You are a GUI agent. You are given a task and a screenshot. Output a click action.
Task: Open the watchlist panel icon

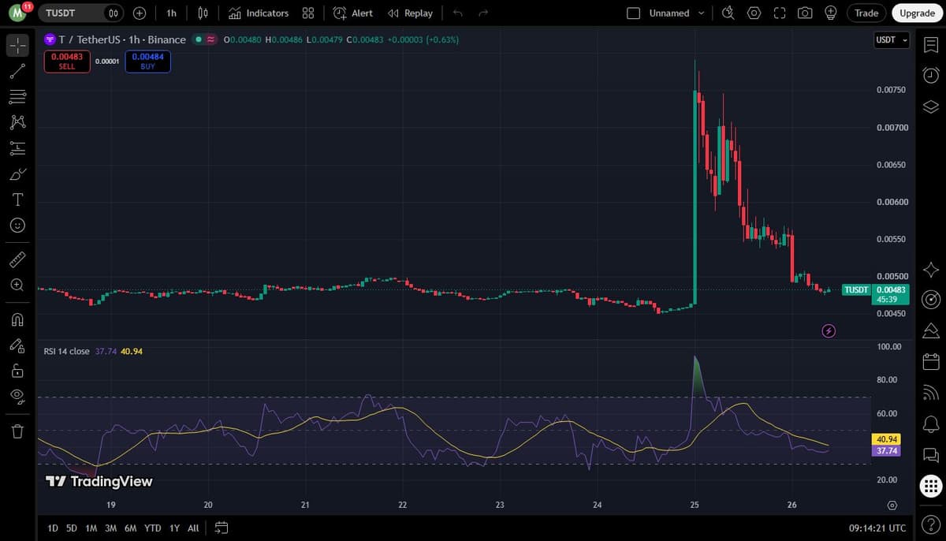tap(930, 44)
